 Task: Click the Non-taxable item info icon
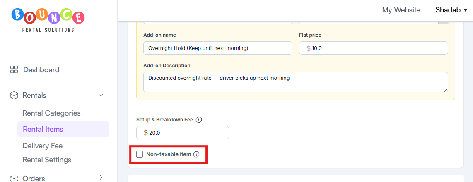(196, 154)
